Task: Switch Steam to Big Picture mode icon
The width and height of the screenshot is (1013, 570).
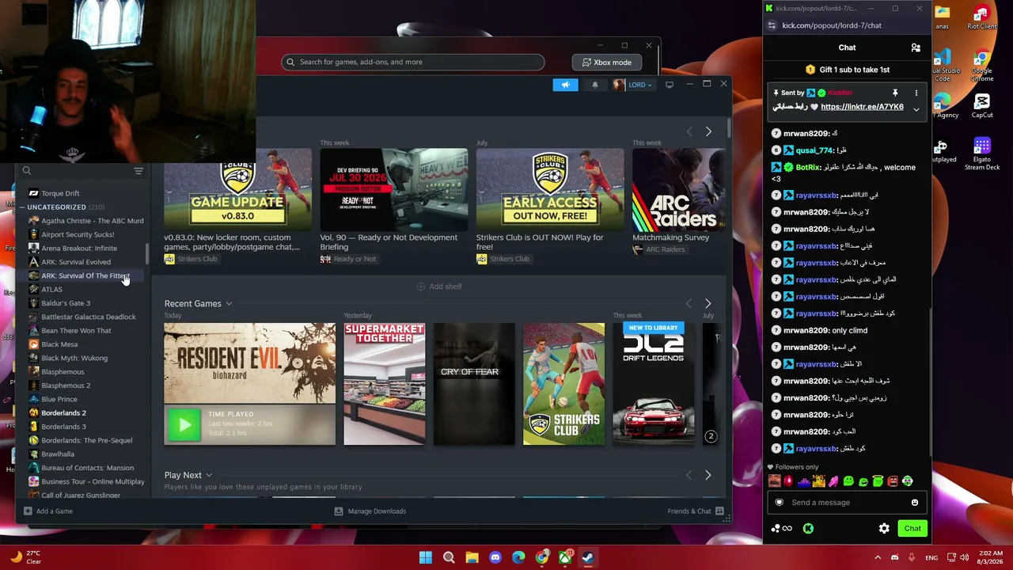Action: click(x=670, y=85)
